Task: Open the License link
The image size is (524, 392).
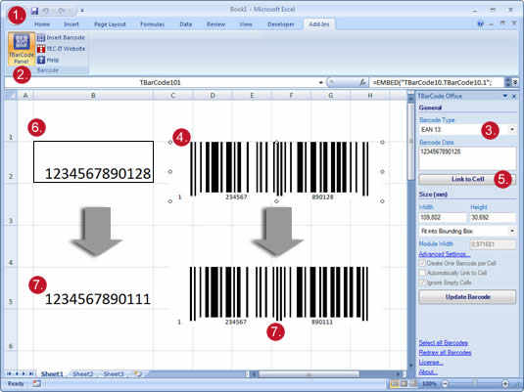Action: click(431, 362)
